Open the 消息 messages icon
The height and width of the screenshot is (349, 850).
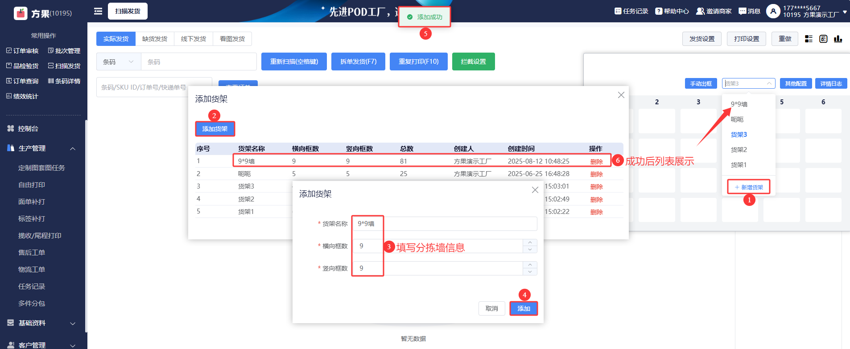[x=742, y=11]
